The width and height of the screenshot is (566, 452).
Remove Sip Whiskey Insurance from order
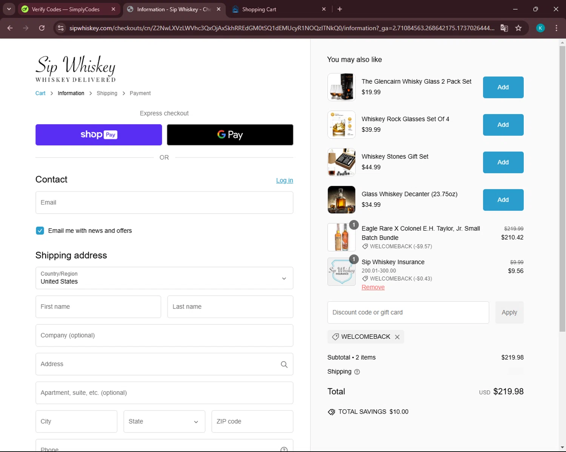click(x=373, y=287)
